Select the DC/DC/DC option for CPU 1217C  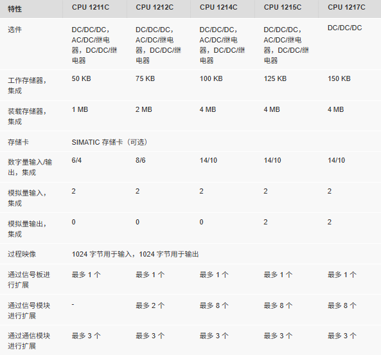tap(344, 28)
